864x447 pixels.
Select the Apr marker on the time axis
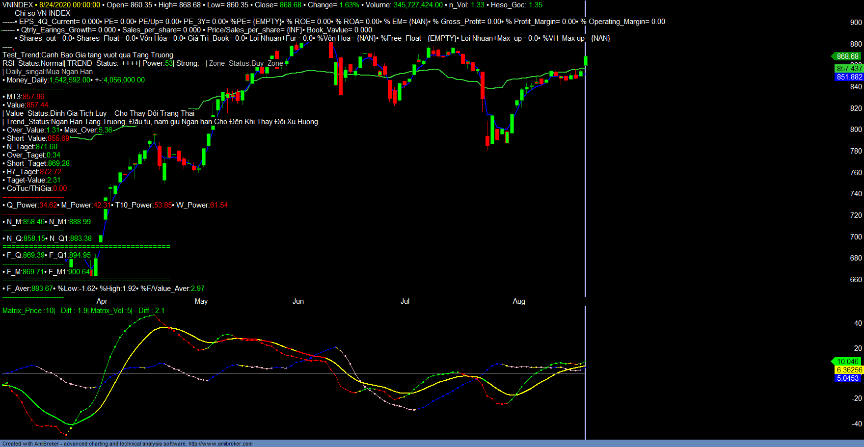[102, 301]
